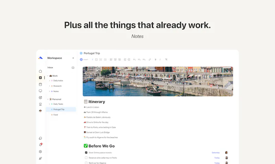Open the user avatar in the left rail

pos(40,111)
